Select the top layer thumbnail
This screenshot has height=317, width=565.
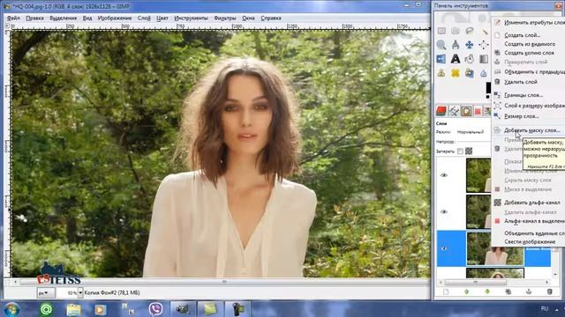[478, 175]
